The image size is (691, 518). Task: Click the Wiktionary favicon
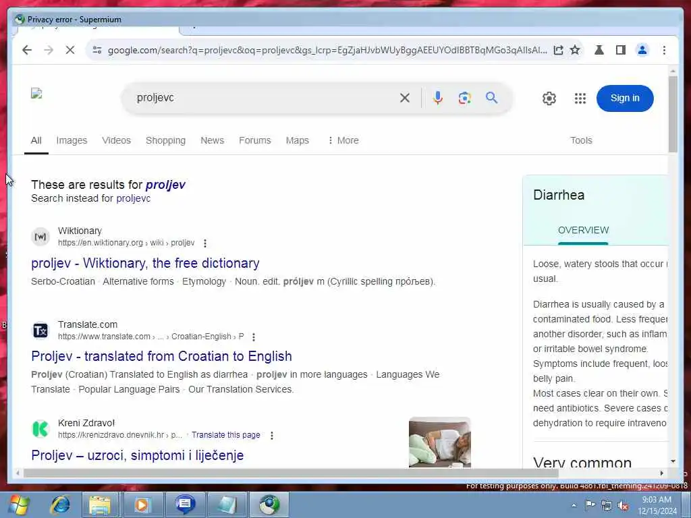pos(40,237)
